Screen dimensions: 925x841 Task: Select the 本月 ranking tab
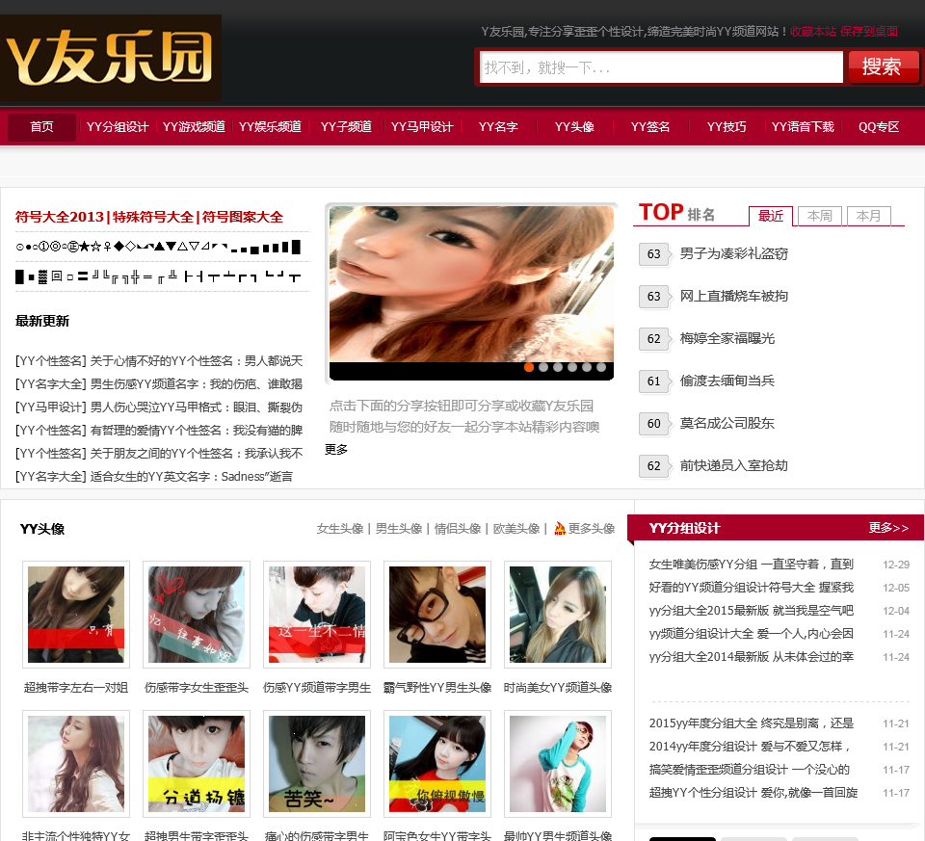click(868, 216)
